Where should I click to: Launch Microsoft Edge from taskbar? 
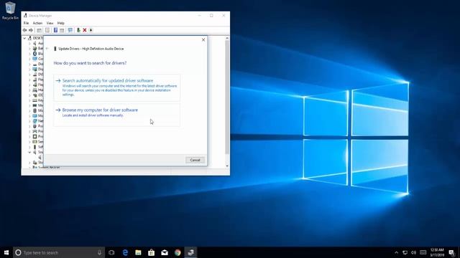pyautogui.click(x=125, y=252)
